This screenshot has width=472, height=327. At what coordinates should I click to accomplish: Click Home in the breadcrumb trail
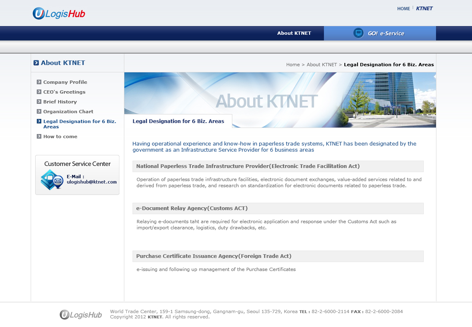point(293,65)
